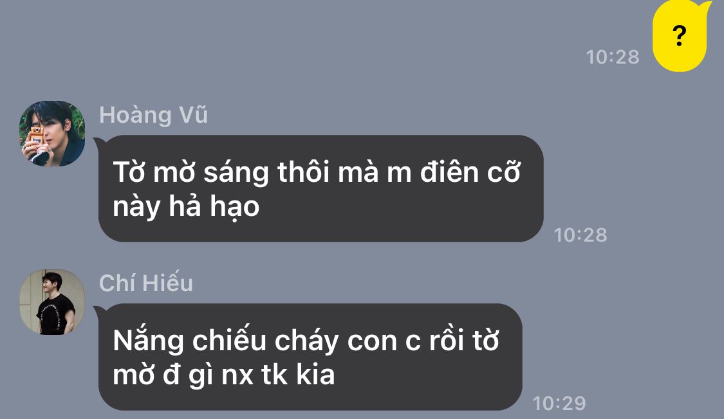Tap Chí Hiếu's dark message bubble

tap(310, 357)
